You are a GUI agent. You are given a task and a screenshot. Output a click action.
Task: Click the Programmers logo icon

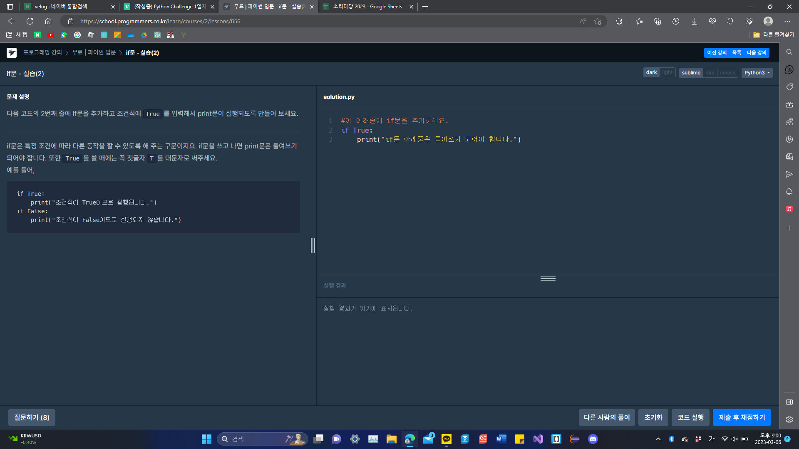pyautogui.click(x=12, y=52)
